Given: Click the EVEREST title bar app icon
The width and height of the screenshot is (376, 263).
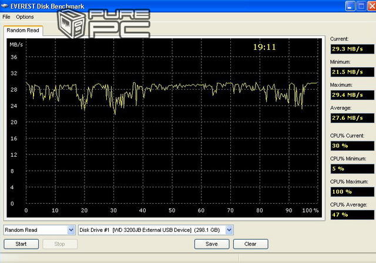Looking at the screenshot, I should point(4,6).
